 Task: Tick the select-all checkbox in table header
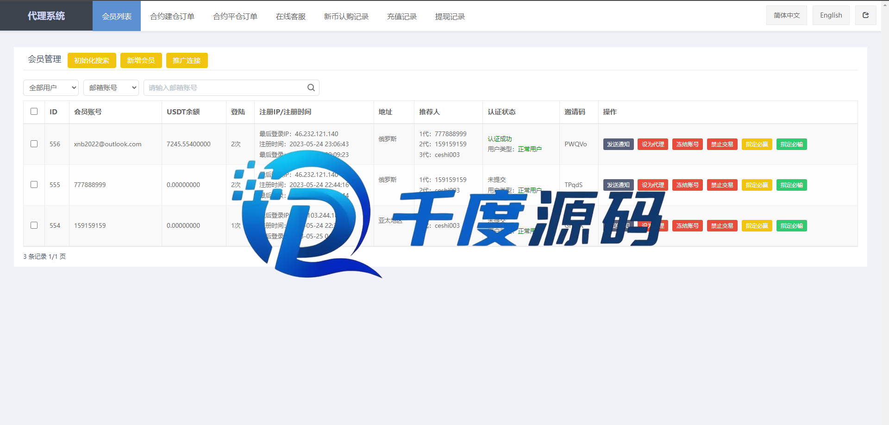[x=34, y=112]
